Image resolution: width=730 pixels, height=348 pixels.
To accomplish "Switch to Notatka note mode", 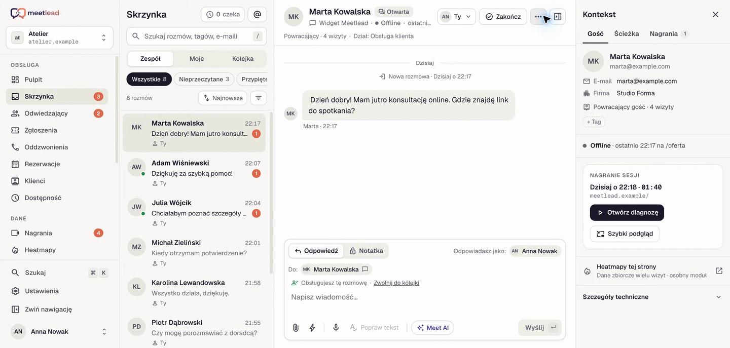I will pyautogui.click(x=366, y=251).
